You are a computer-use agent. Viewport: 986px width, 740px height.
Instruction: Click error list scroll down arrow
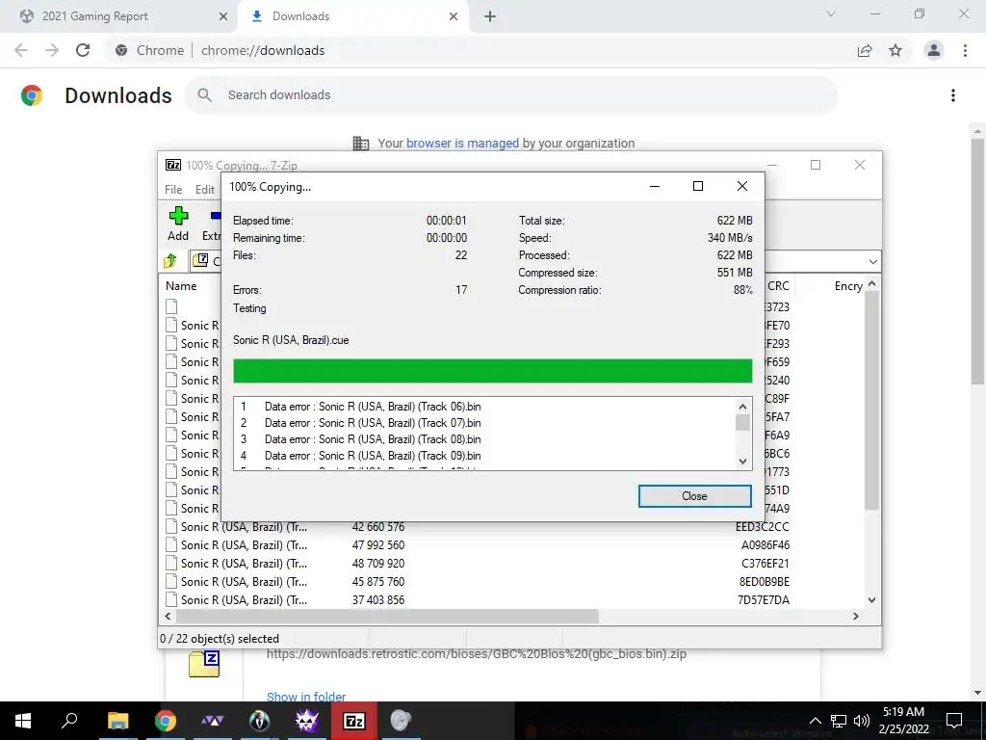(x=742, y=462)
